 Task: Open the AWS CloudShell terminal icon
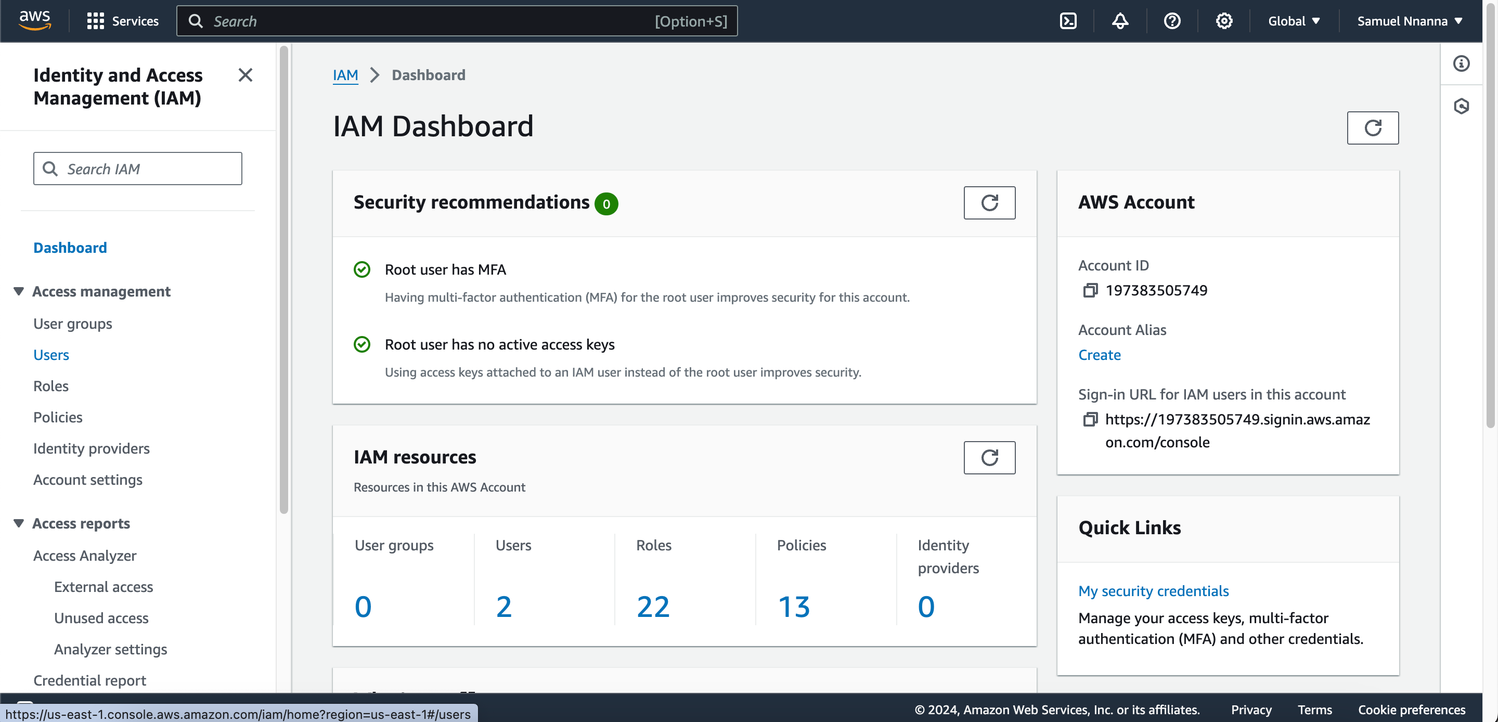pos(1068,21)
